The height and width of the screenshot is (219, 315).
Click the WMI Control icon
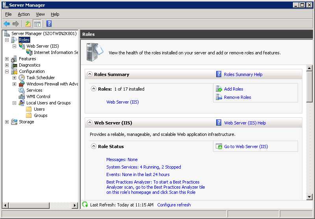[x=22, y=97]
